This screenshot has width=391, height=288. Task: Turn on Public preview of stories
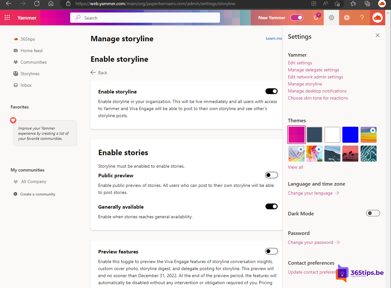[272, 175]
